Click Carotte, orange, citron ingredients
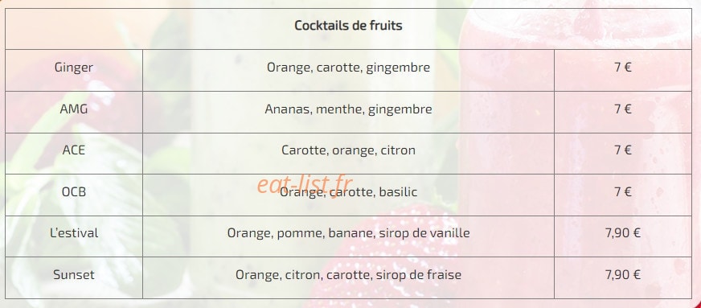The height and width of the screenshot is (308, 701). pos(348,150)
